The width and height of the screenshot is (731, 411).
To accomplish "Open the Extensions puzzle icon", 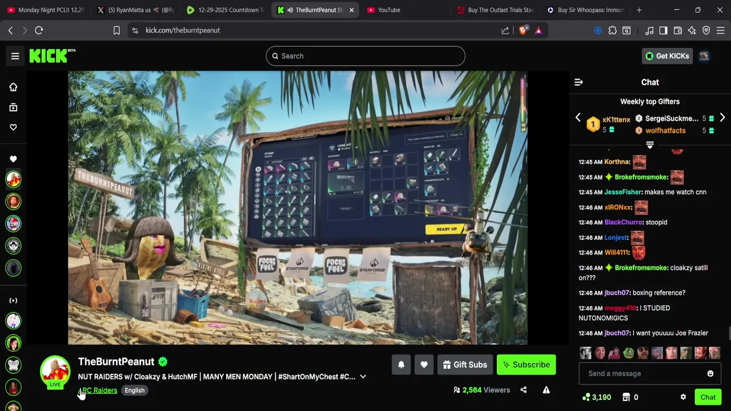I will click(612, 30).
